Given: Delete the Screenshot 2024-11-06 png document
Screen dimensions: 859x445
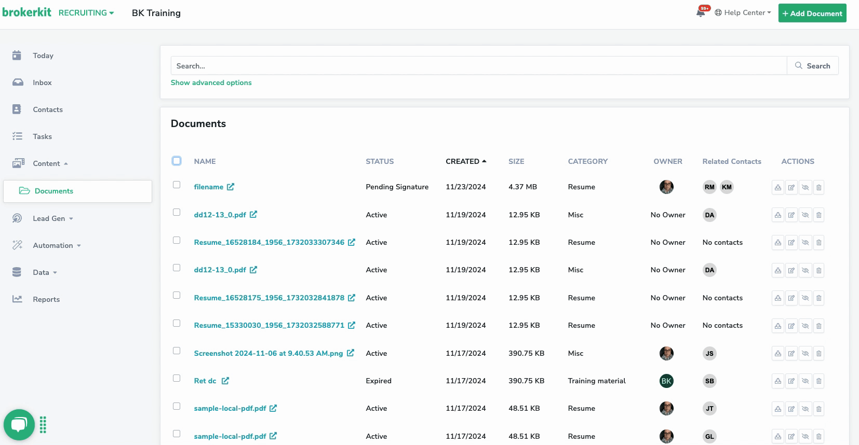Looking at the screenshot, I should click(x=818, y=354).
